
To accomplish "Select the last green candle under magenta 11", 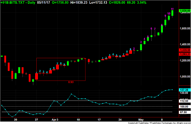I will (172, 13).
